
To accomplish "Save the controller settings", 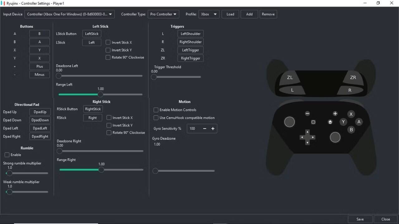I will 360,219.
